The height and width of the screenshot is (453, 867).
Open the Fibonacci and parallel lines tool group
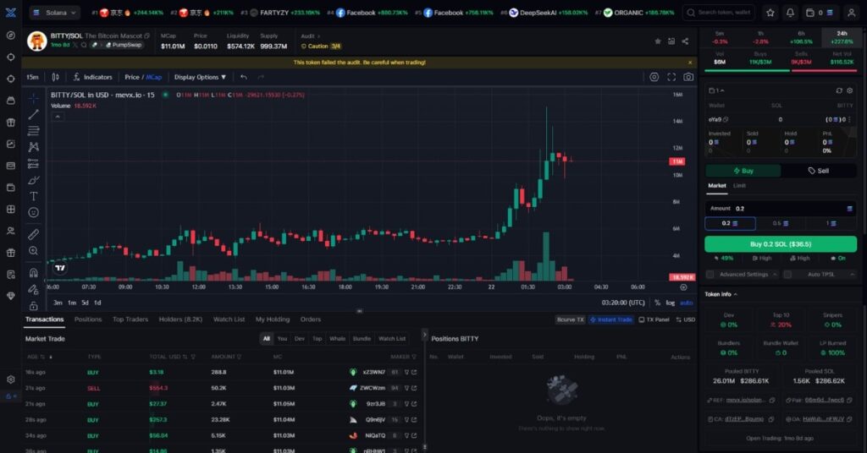(34, 131)
